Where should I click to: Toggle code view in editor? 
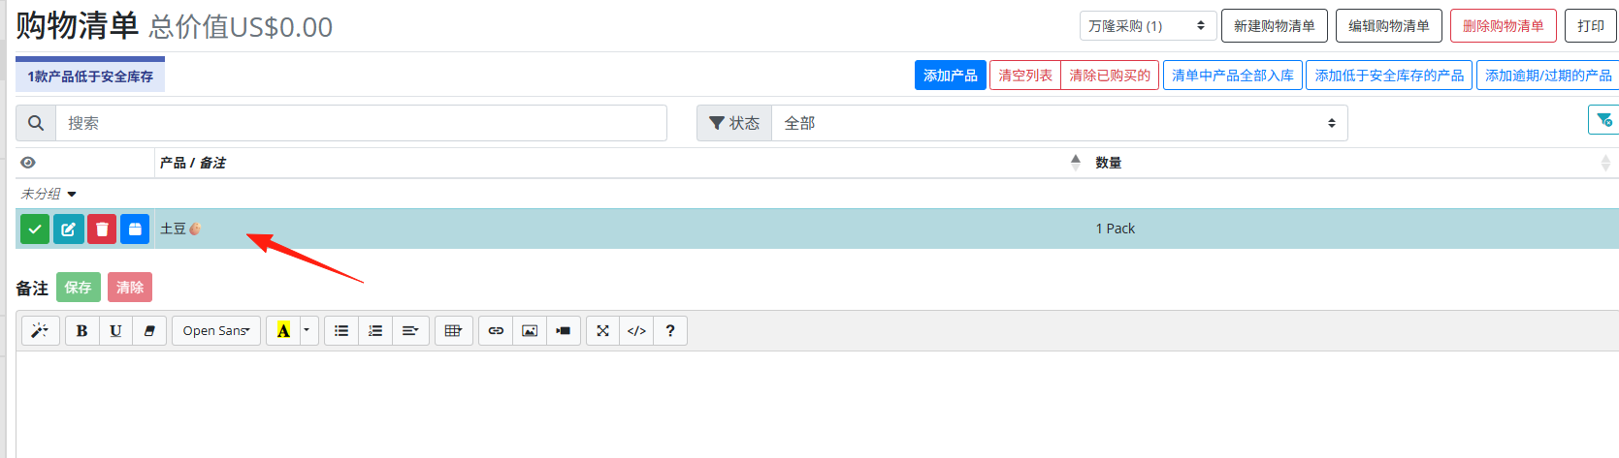(x=636, y=331)
